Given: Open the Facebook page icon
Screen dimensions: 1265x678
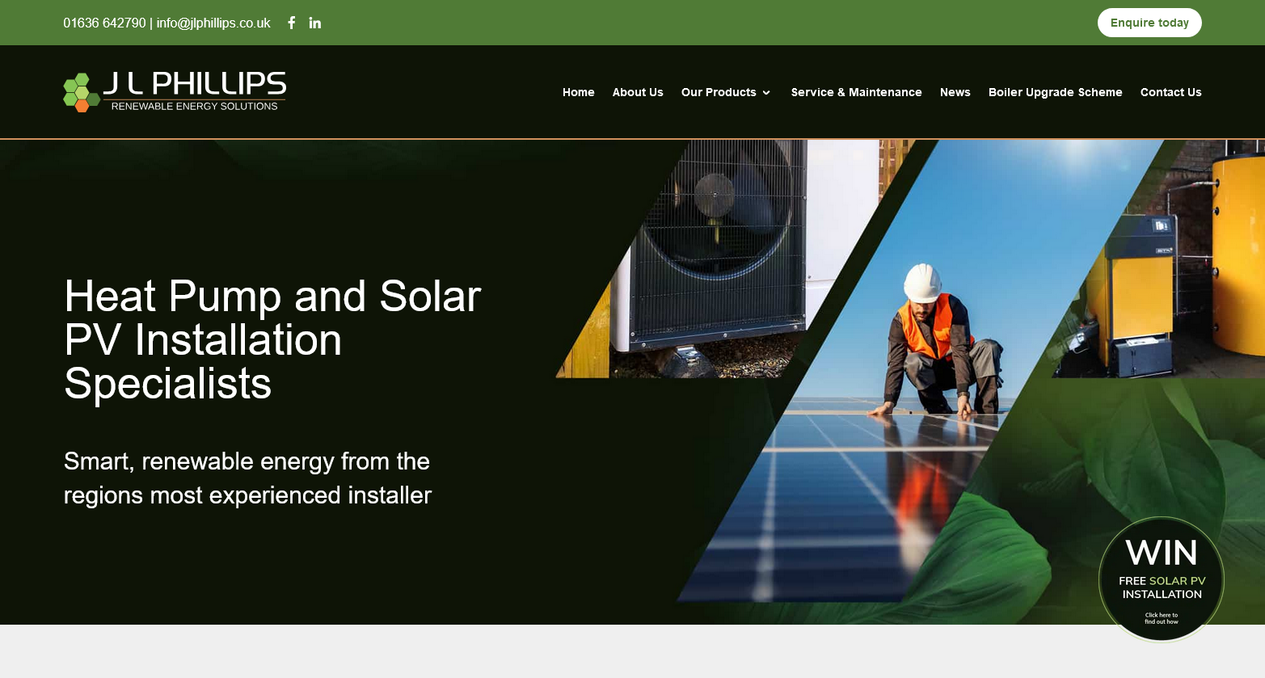Looking at the screenshot, I should pyautogui.click(x=292, y=23).
